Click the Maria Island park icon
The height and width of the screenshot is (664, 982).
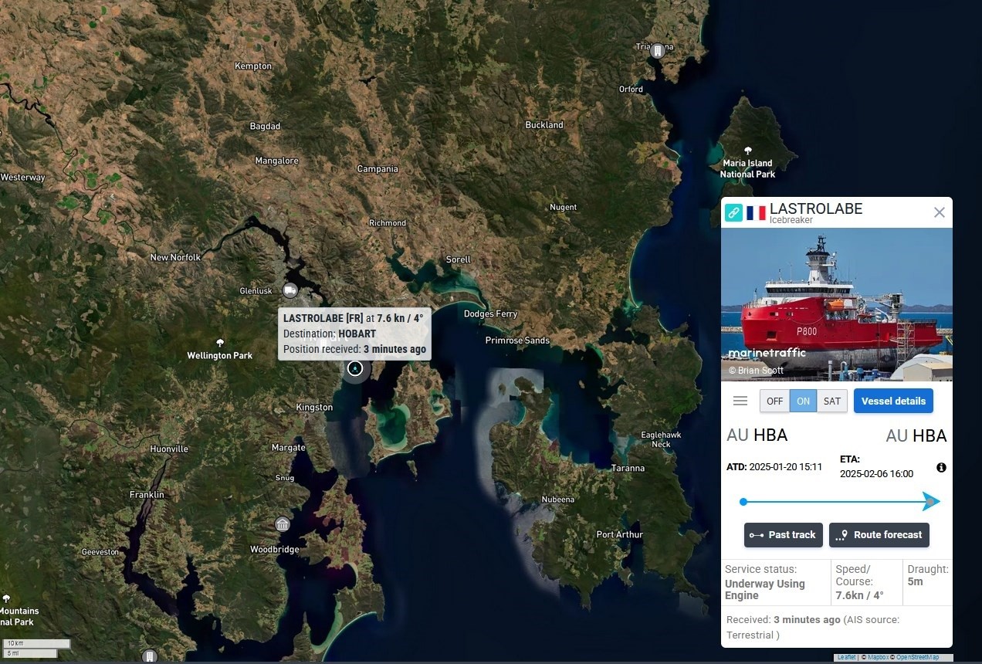tap(747, 151)
